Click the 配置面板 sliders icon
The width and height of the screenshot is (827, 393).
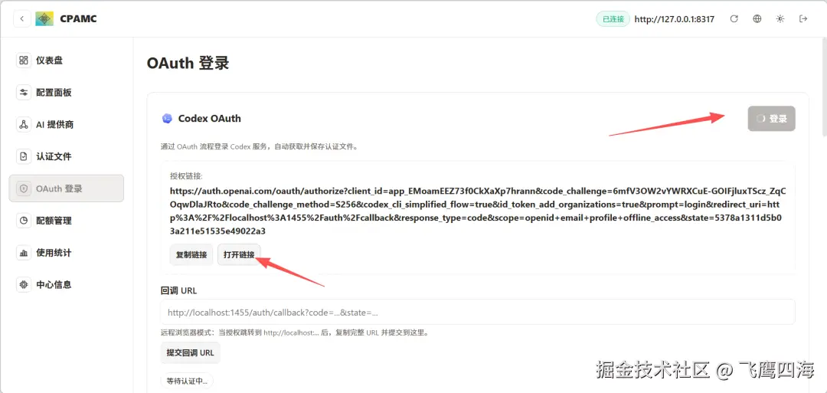pyautogui.click(x=23, y=93)
